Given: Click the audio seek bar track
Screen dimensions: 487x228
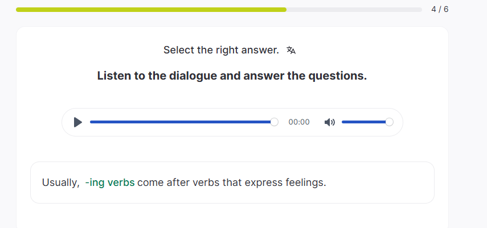Looking at the screenshot, I should 181,122.
